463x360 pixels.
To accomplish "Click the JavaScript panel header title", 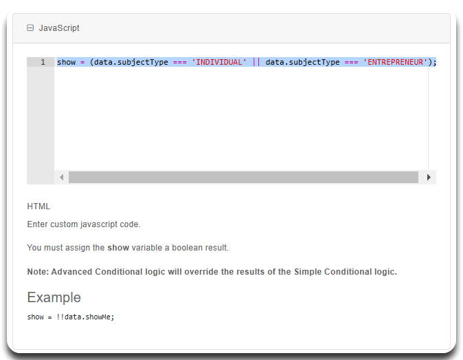I will [x=59, y=28].
